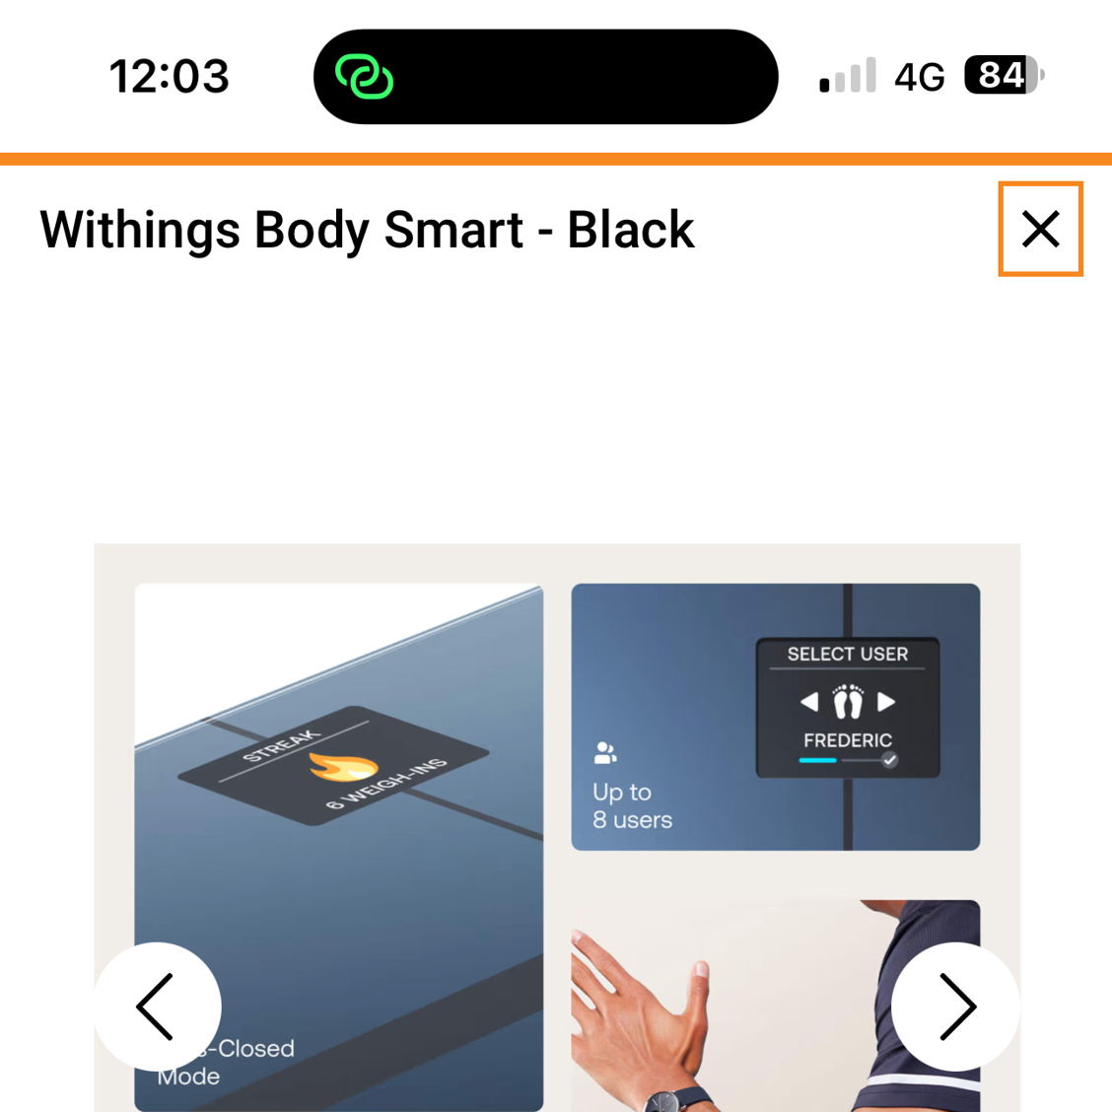
Task: Tap the FREDERIC user name label
Action: (848, 740)
